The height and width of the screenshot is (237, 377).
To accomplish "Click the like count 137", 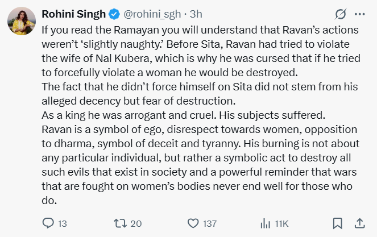I will coord(211,223).
